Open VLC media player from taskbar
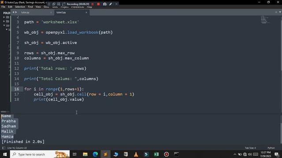This screenshot has height=158, width=282. pos(136,154)
